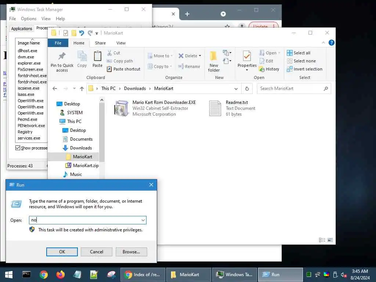Click the Paste clipboard icon
The height and width of the screenshot is (282, 376).
(x=97, y=56)
